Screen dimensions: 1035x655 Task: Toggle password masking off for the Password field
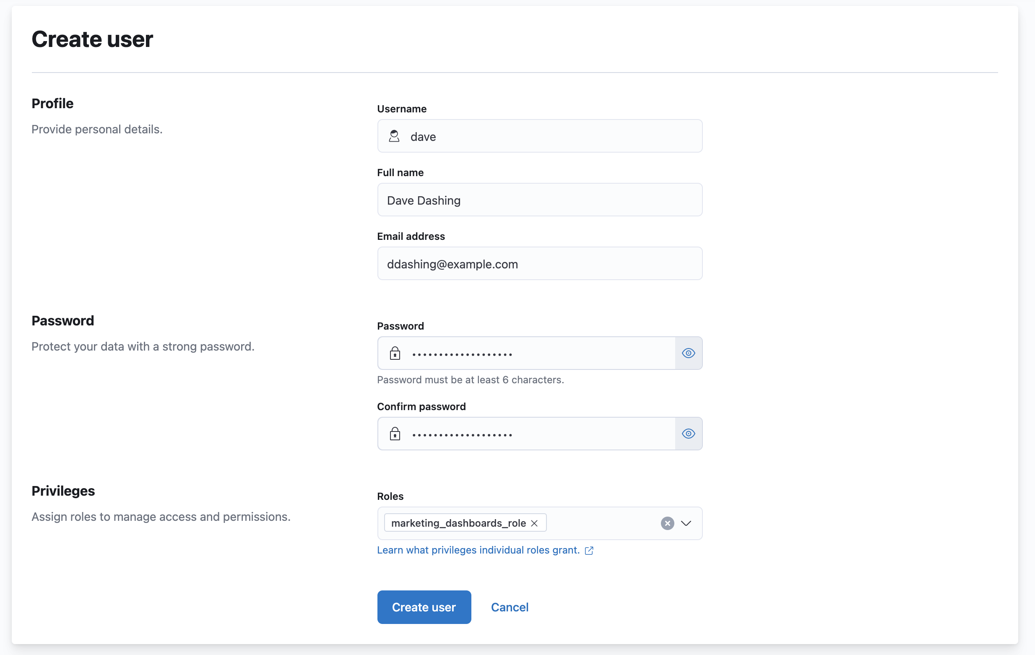pos(688,353)
